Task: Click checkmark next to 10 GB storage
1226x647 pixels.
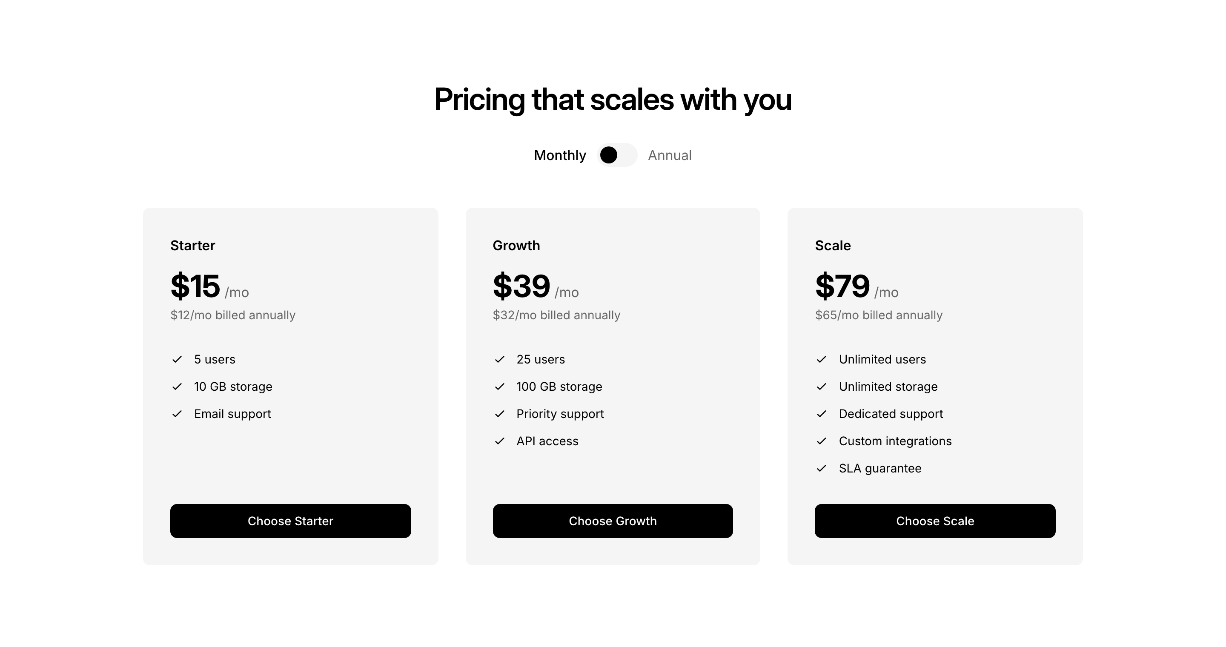Action: point(177,387)
